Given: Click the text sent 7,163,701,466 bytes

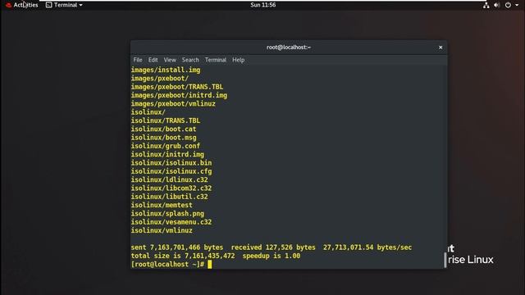Looking at the screenshot, I should click(177, 247).
